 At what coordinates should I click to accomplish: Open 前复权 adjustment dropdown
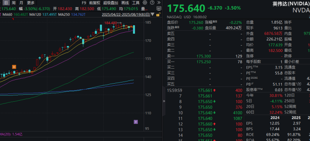[95, 3]
